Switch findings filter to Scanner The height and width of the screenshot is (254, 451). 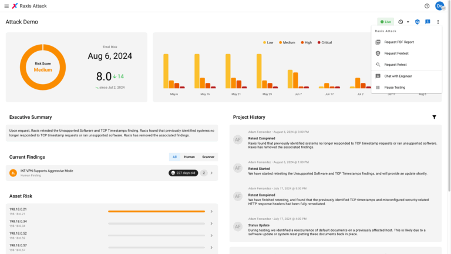tap(208, 157)
